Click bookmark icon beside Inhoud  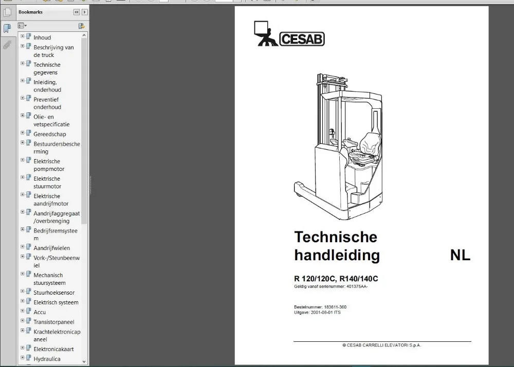click(28, 36)
